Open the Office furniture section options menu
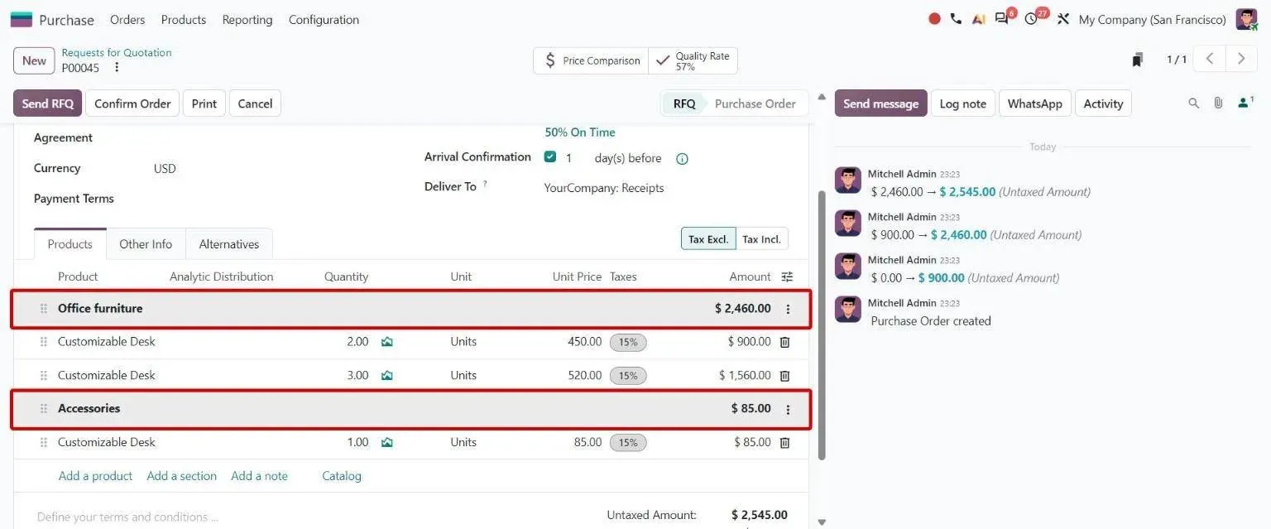This screenshot has height=529, width=1271. [788, 310]
